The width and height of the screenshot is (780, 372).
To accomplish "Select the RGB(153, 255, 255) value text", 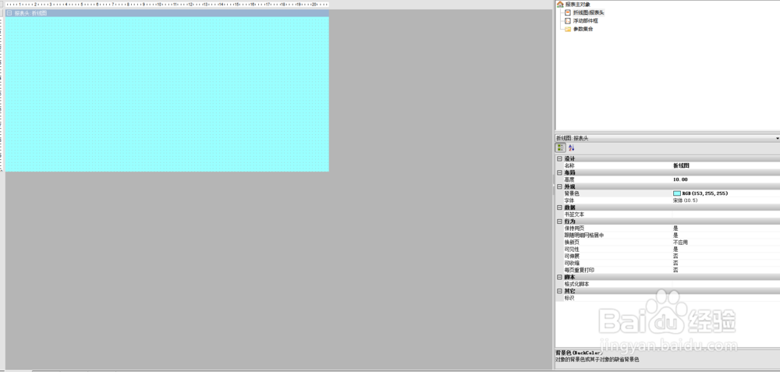I will (705, 193).
